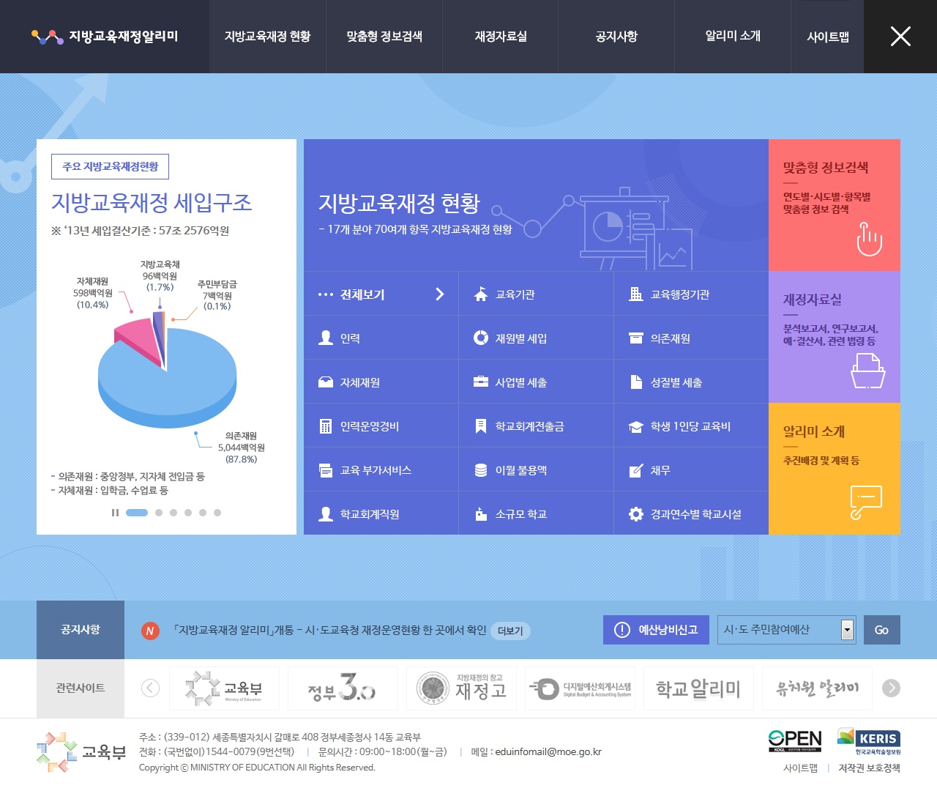Click the 더보기 notice button
The height and width of the screenshot is (791, 937).
(510, 631)
